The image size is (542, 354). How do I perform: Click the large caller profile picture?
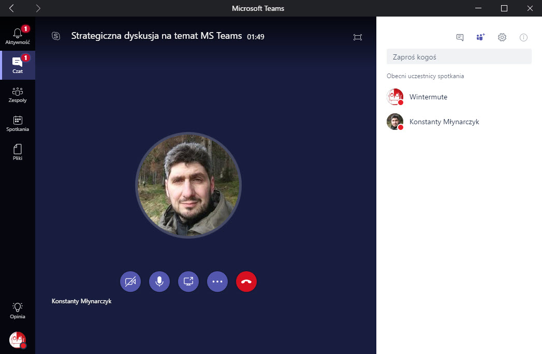point(188,185)
